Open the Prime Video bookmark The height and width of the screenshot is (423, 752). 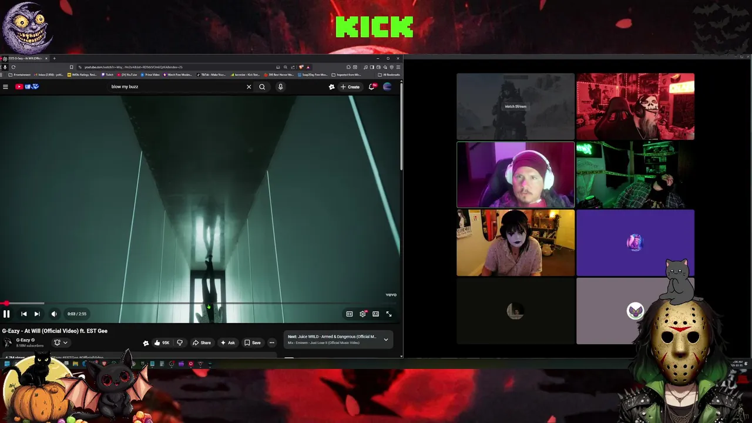click(x=150, y=75)
